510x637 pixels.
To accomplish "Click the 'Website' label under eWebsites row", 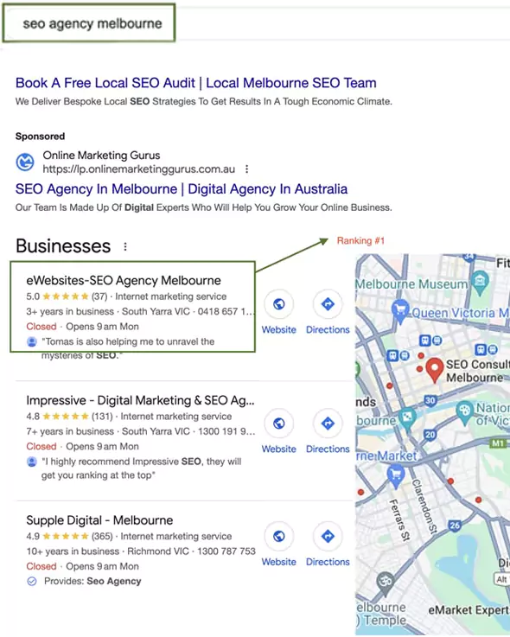I will [279, 329].
